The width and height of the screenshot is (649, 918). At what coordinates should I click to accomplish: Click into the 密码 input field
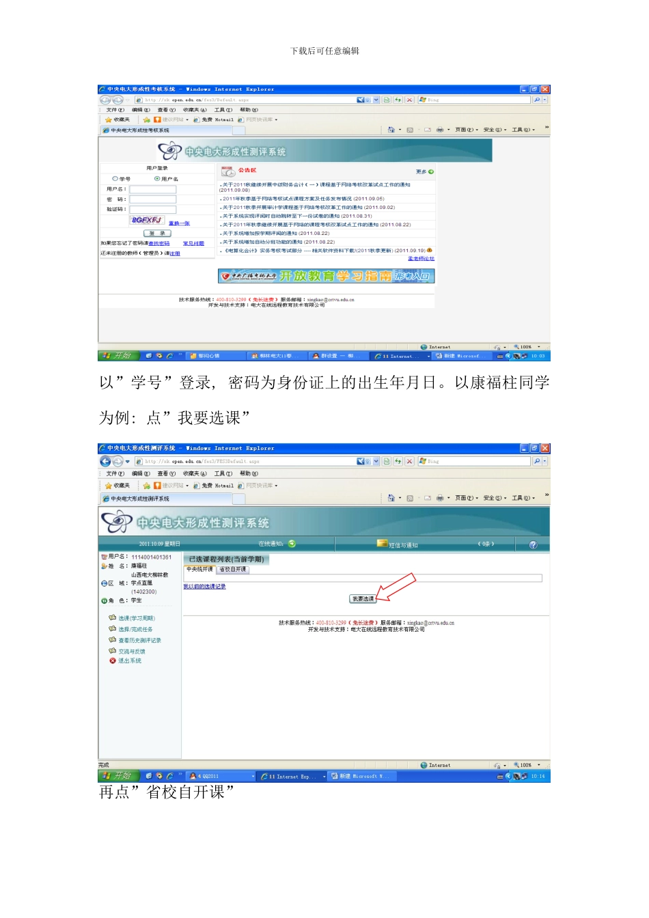click(x=153, y=199)
